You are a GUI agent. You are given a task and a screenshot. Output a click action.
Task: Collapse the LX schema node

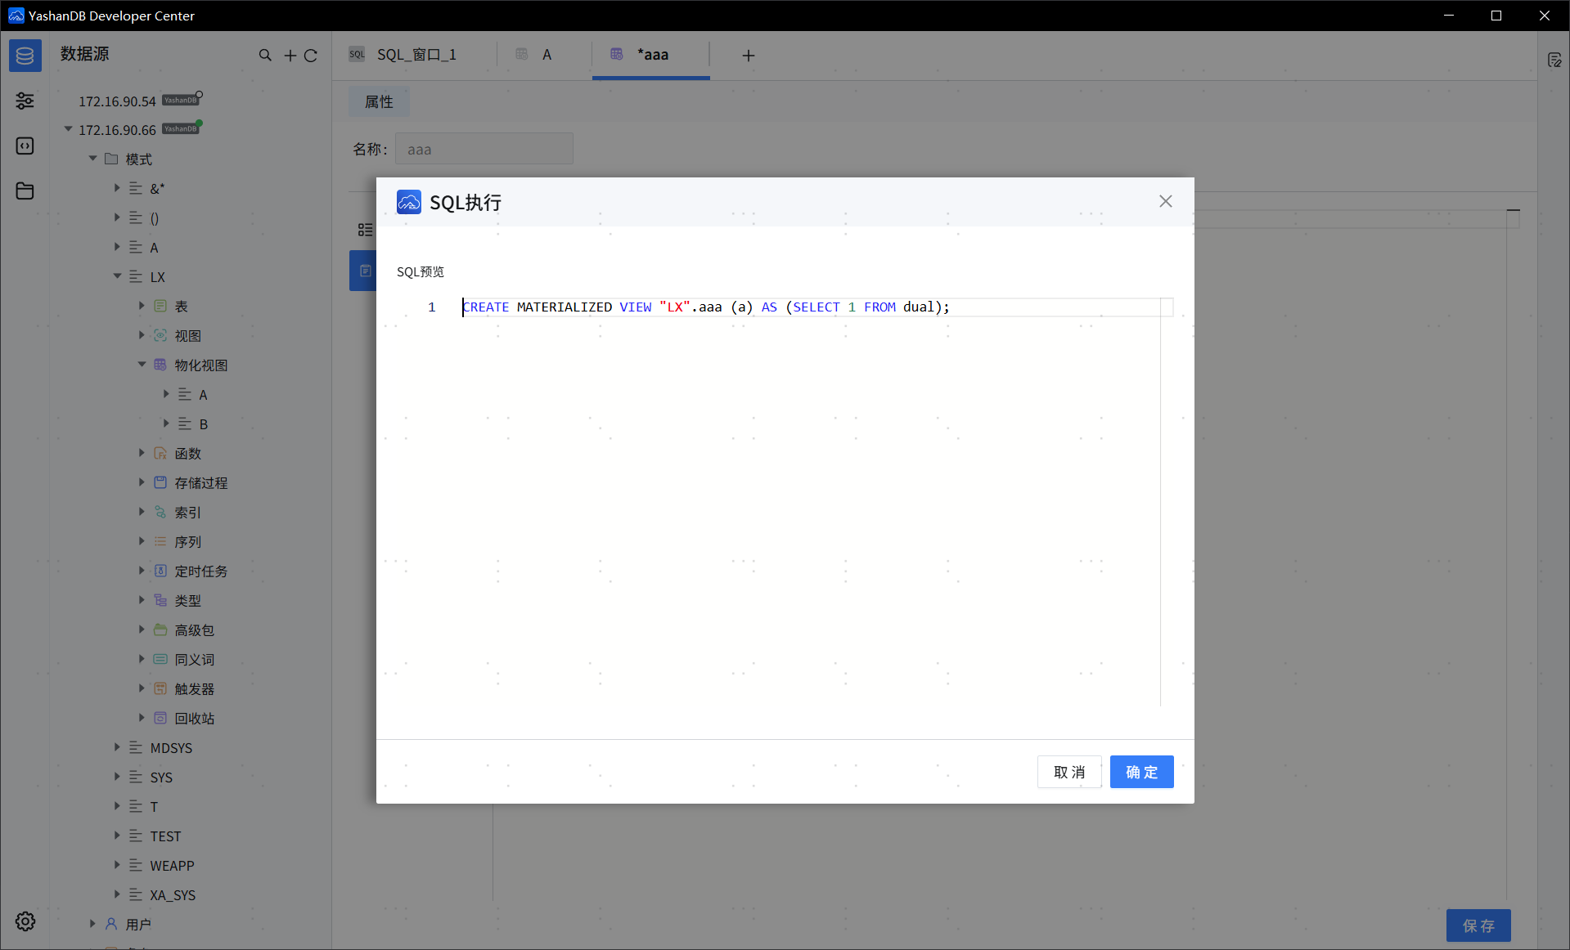(x=117, y=276)
